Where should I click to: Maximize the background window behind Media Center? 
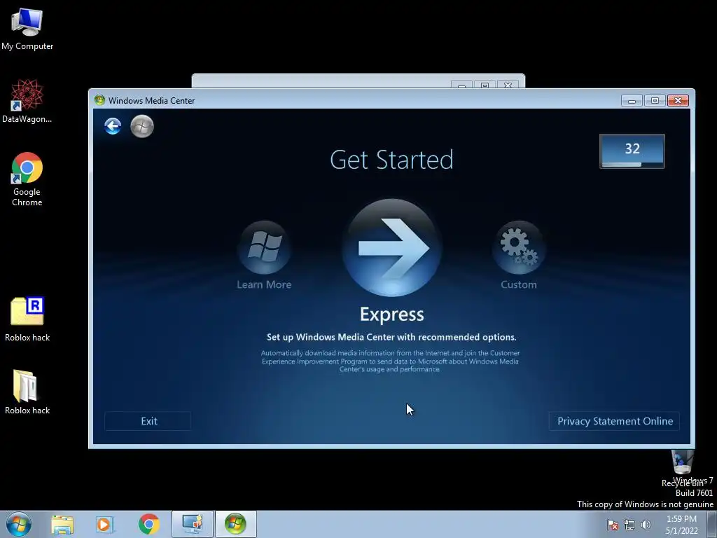485,85
